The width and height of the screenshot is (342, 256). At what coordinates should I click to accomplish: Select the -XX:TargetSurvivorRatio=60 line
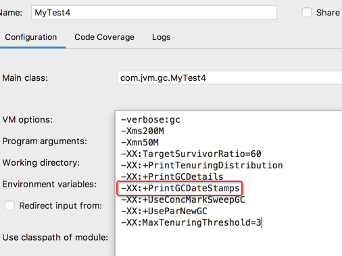(191, 154)
